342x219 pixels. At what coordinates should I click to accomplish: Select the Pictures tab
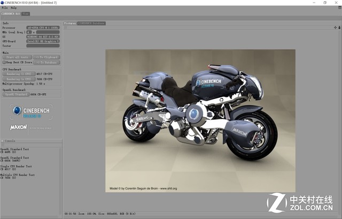pos(70,24)
